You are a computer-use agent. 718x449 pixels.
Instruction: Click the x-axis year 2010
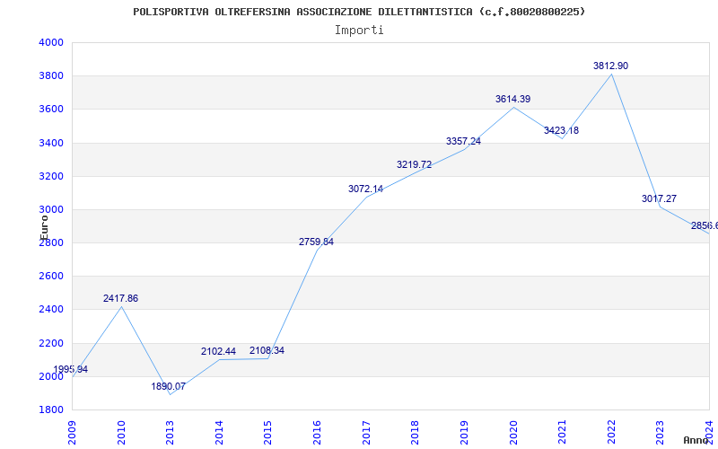[121, 432]
